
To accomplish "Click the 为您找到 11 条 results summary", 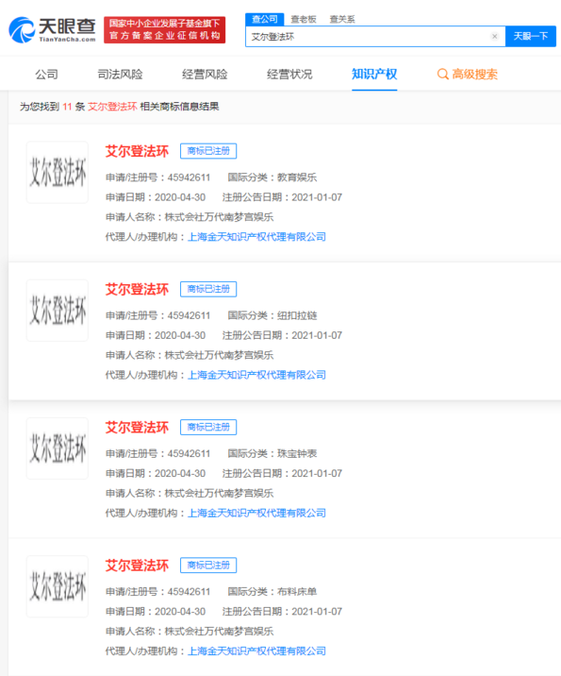I will pos(119,107).
